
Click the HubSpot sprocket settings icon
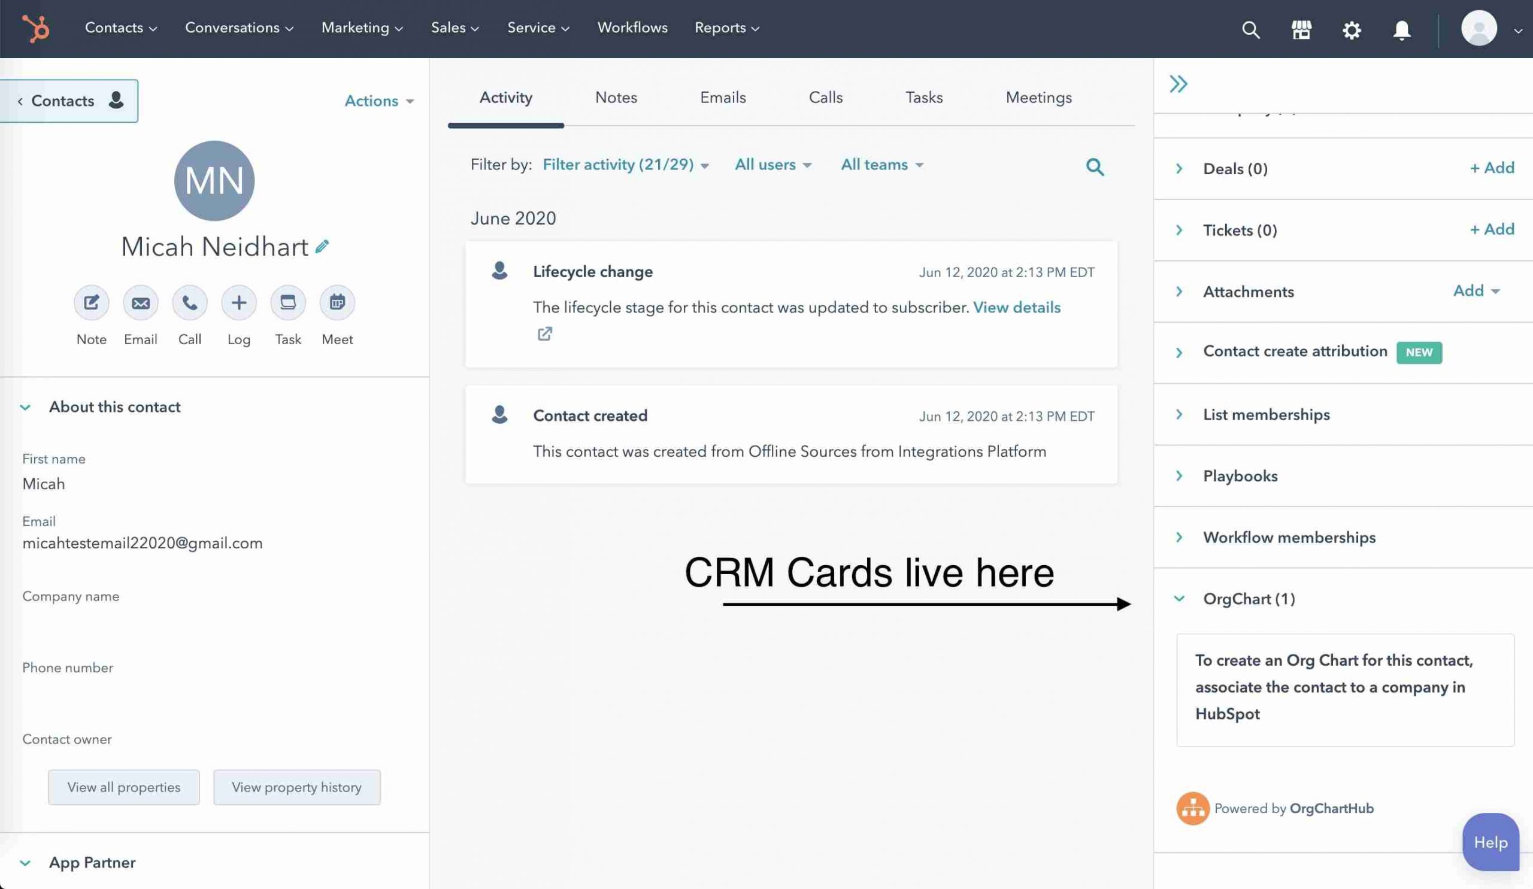[x=1353, y=29]
